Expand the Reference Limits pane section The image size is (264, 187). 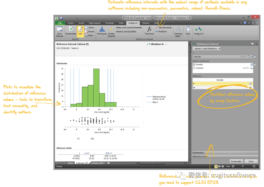[x=225, y=156]
